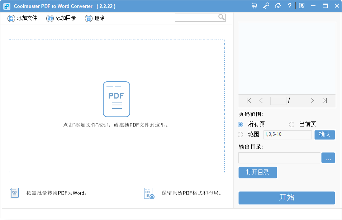
Task: Click the page range field showing 1,3,5-10
Action: point(288,134)
